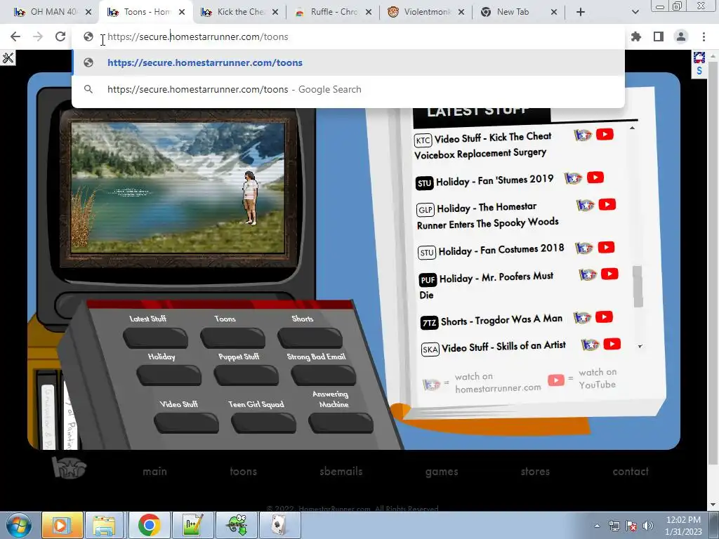Viewport: 719px width, 539px height.
Task: Open Mr. Poofers Must Die YouTube icon
Action: tap(609, 274)
